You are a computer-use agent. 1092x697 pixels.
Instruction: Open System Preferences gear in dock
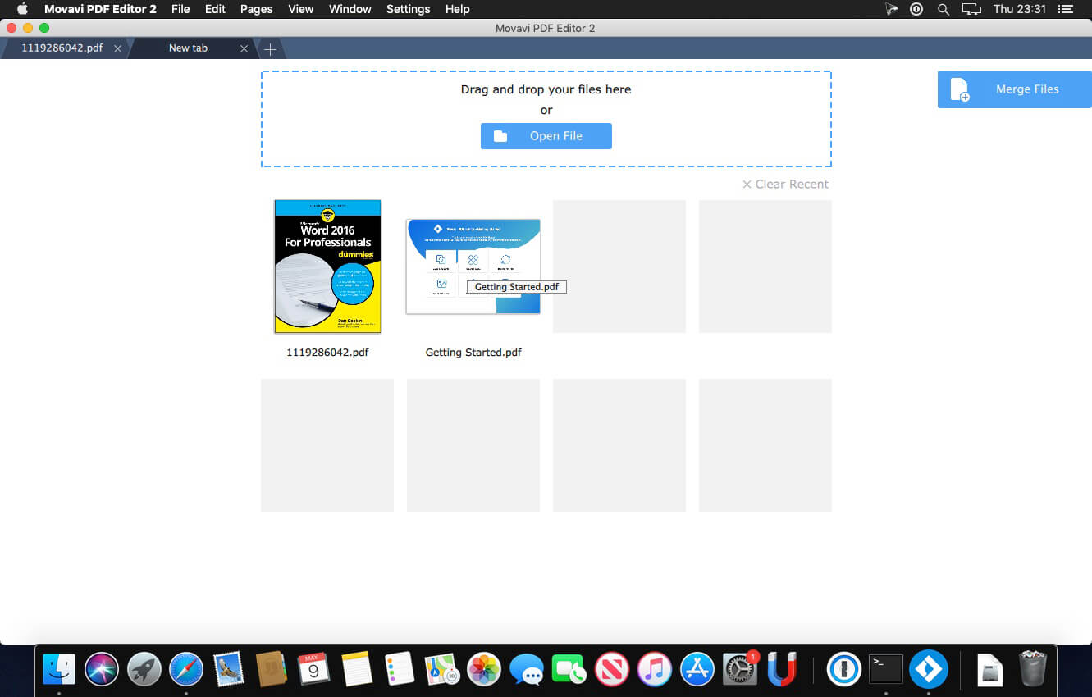pyautogui.click(x=739, y=669)
